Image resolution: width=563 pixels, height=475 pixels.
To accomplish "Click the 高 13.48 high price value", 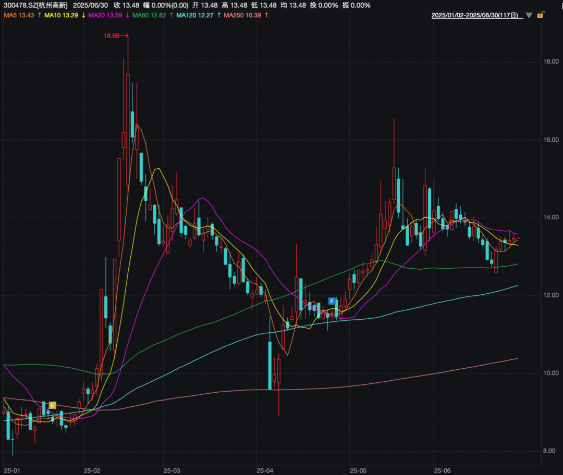I will 234,5.
